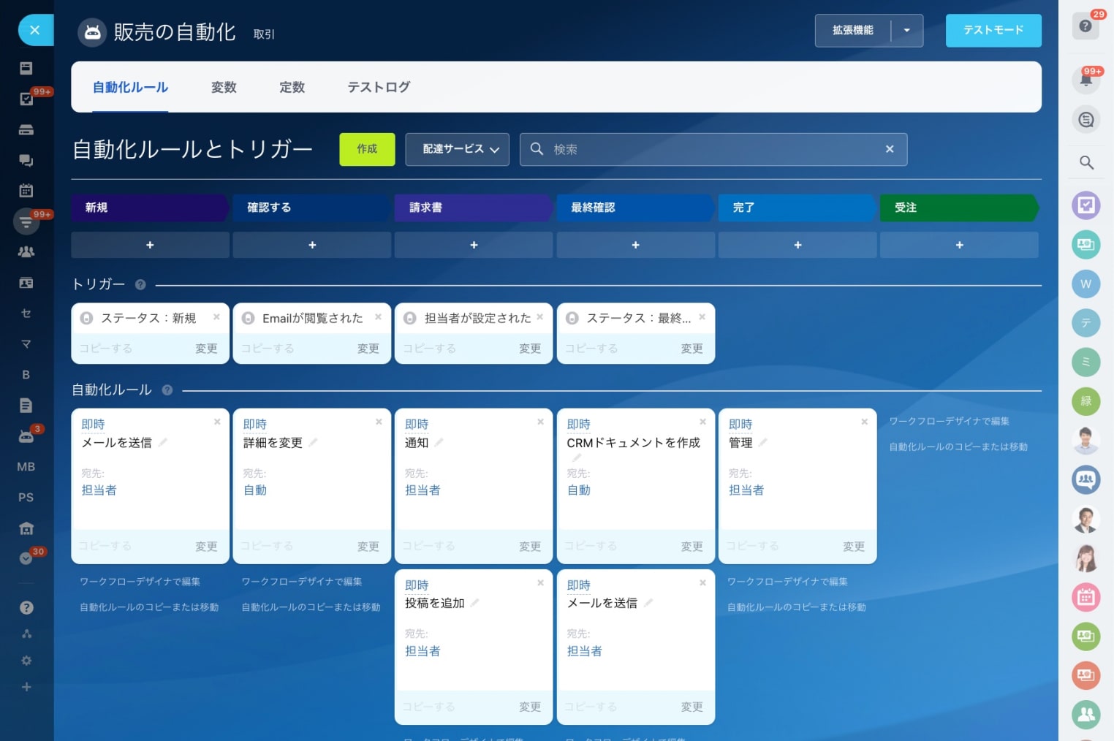The height and width of the screenshot is (741, 1114).
Task: Open the calendar icon in the left sidebar
Action: pyautogui.click(x=26, y=191)
